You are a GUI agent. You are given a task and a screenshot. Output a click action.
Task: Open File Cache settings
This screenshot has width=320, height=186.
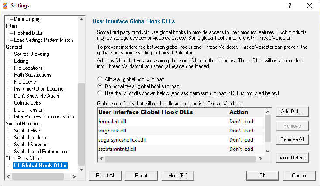point(25,82)
